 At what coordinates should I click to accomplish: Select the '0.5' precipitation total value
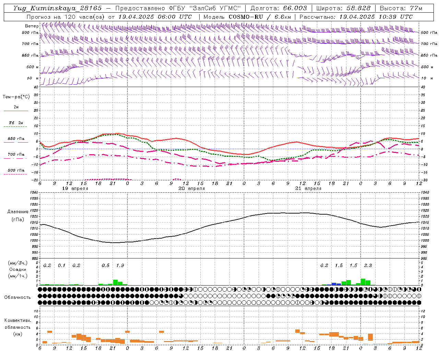click(x=106, y=266)
